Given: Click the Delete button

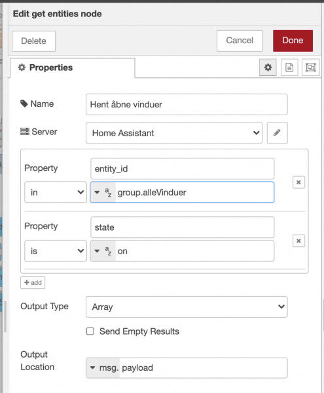Looking at the screenshot, I should [33, 41].
